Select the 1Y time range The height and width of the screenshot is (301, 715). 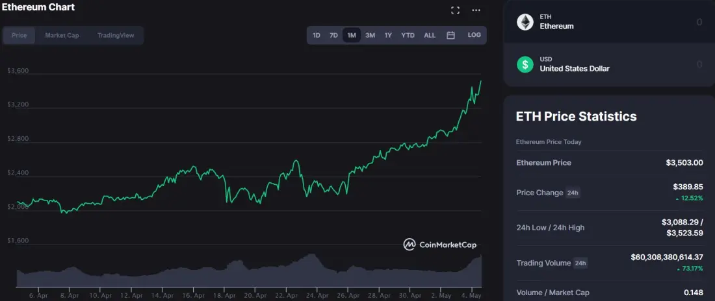388,35
